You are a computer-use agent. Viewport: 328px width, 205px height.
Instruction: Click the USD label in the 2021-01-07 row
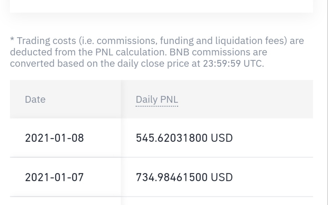point(222,177)
